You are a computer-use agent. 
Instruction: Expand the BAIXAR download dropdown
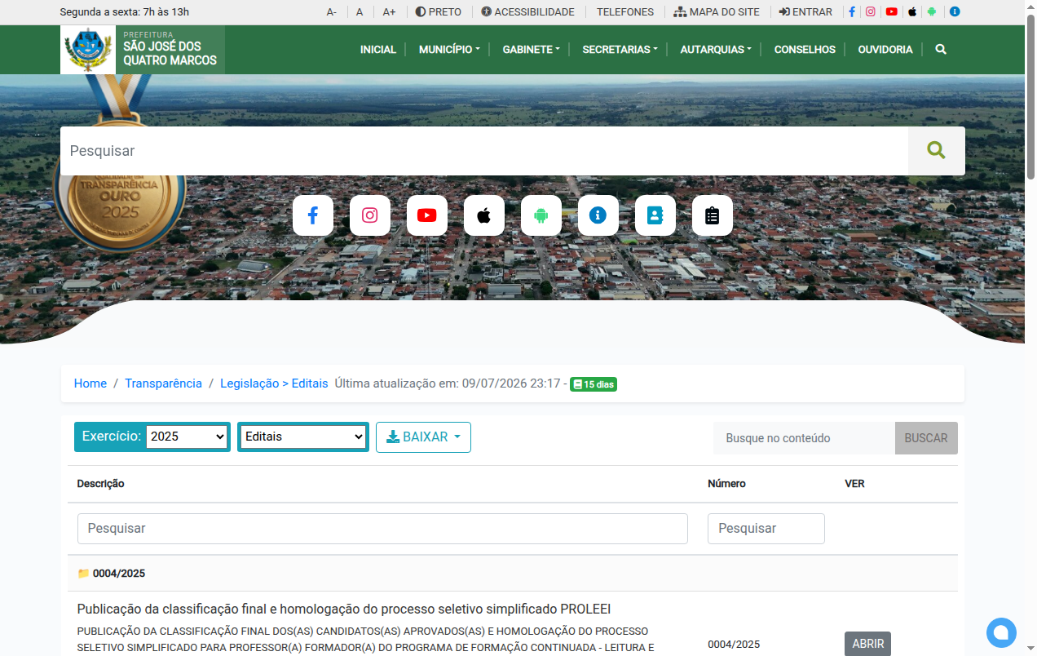coord(423,437)
